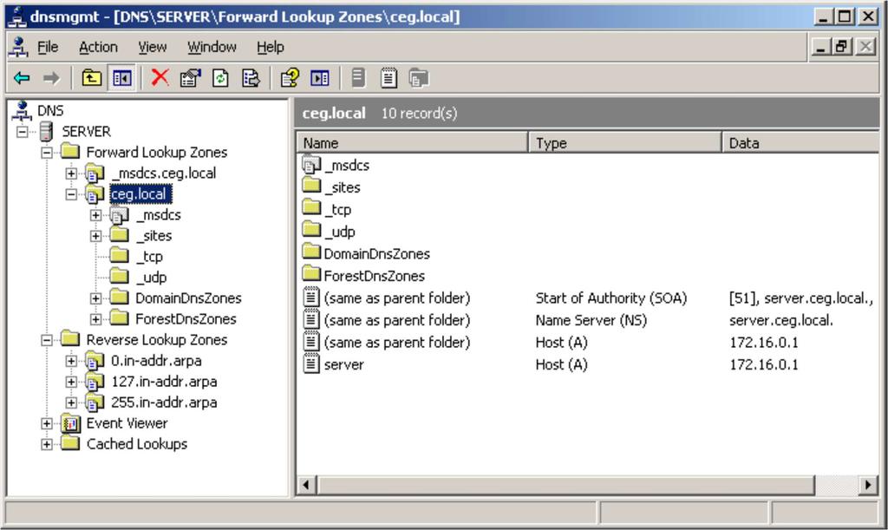The height and width of the screenshot is (530, 888).
Task: Click the _sites folder icon in record list
Action: click(x=311, y=186)
